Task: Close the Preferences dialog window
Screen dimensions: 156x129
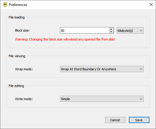Action: coord(151,4)
